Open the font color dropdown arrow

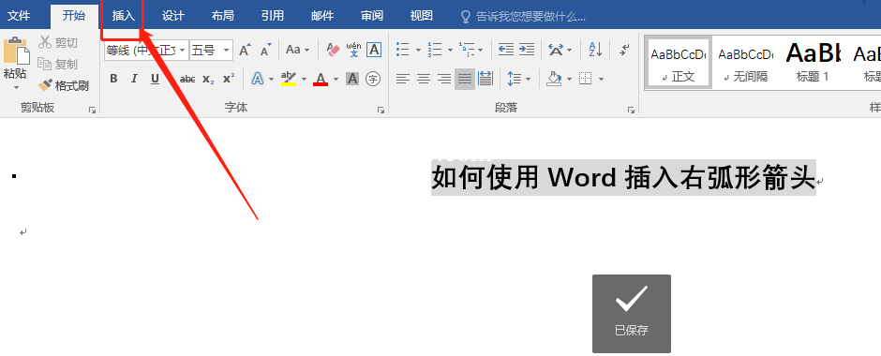click(x=336, y=80)
